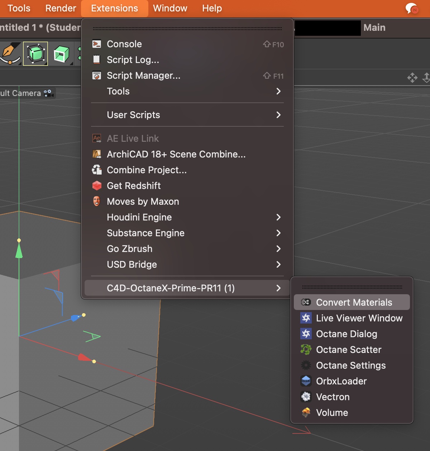This screenshot has height=451, width=430.
Task: Open Script Log entry
Action: (x=187, y=60)
